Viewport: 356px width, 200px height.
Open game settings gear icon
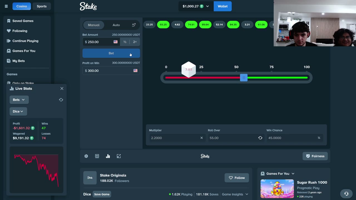coord(86,156)
